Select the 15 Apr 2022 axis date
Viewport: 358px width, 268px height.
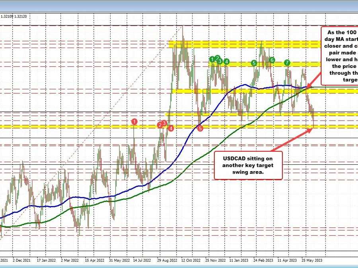95,260
